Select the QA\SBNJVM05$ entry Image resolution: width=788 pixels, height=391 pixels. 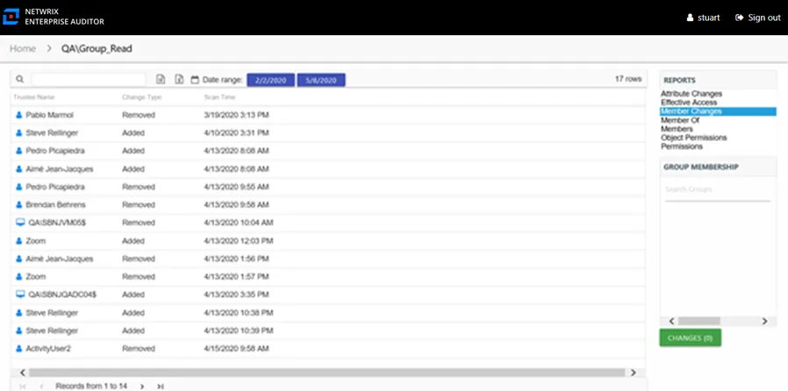tap(57, 223)
